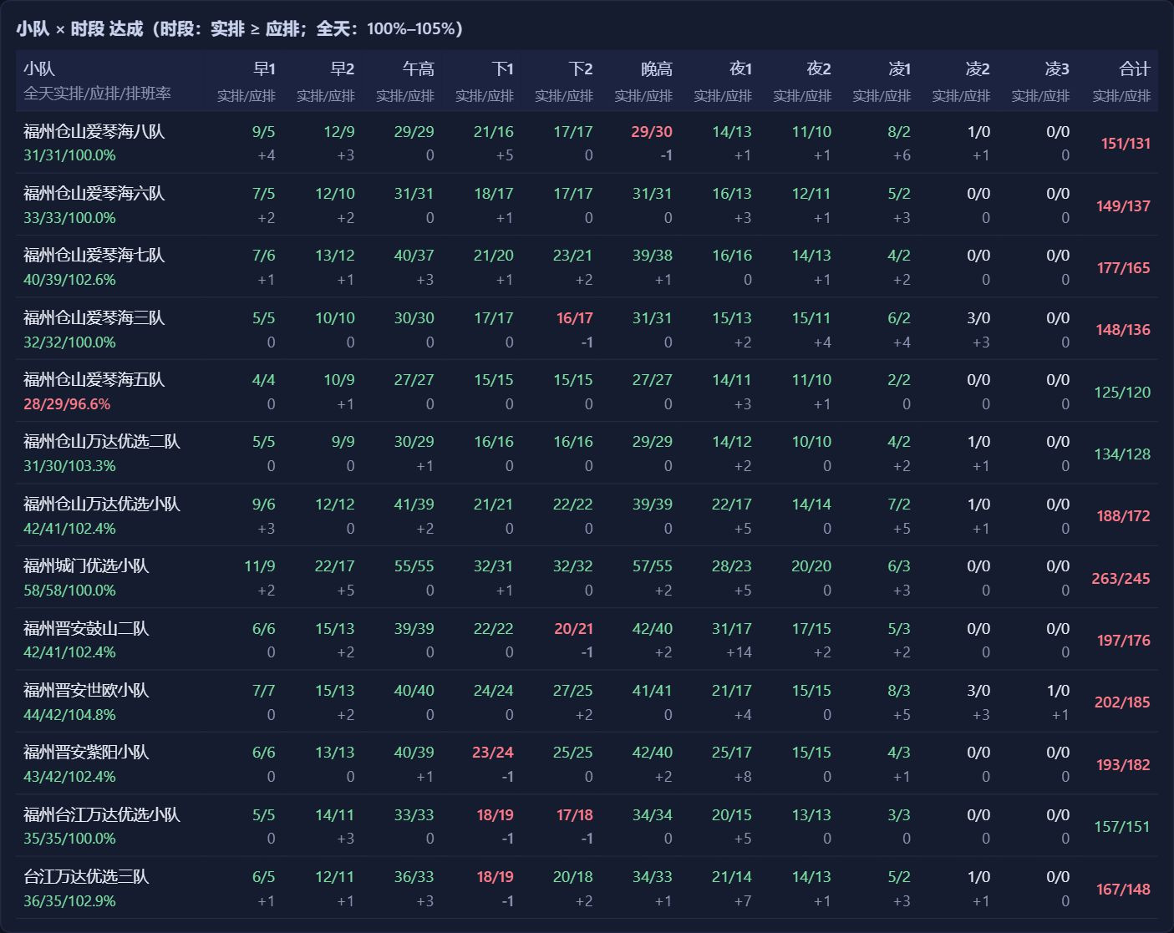Click 午高 cell 40/37 of 爱琴海七队

point(414,256)
